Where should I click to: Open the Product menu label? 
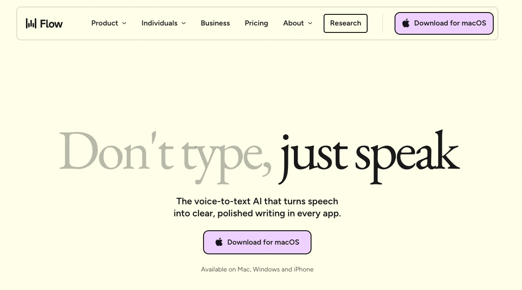click(x=105, y=23)
